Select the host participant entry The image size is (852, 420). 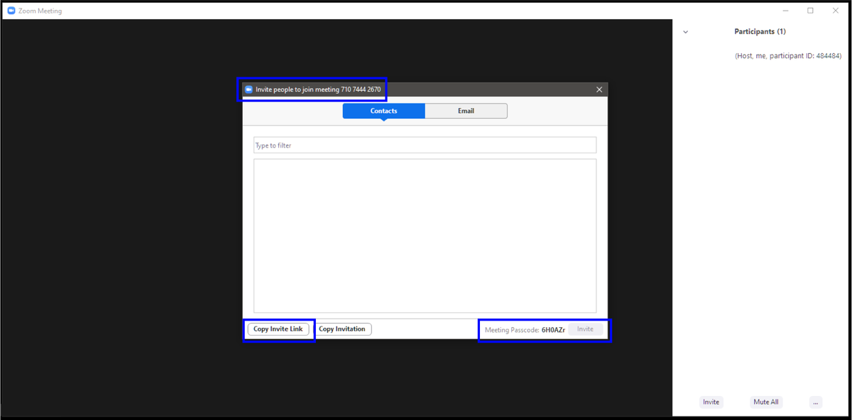(x=788, y=55)
